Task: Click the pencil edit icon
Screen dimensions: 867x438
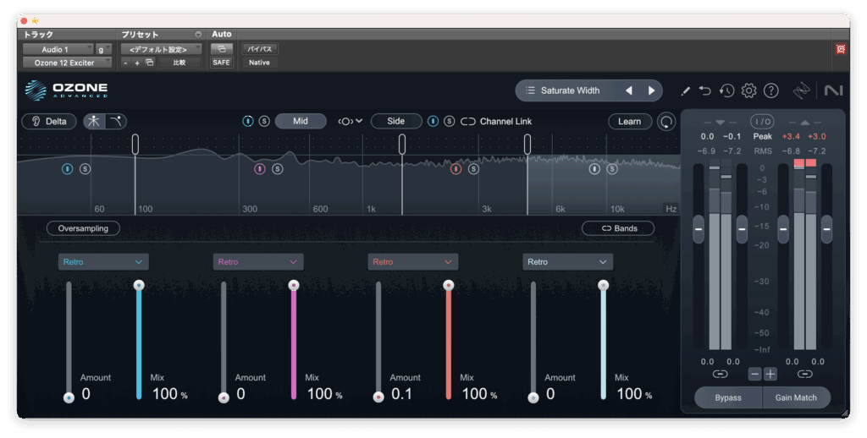Action: point(685,90)
